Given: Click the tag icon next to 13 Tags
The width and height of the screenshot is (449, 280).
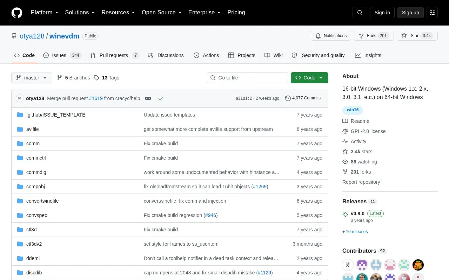Looking at the screenshot, I should pyautogui.click(x=96, y=78).
